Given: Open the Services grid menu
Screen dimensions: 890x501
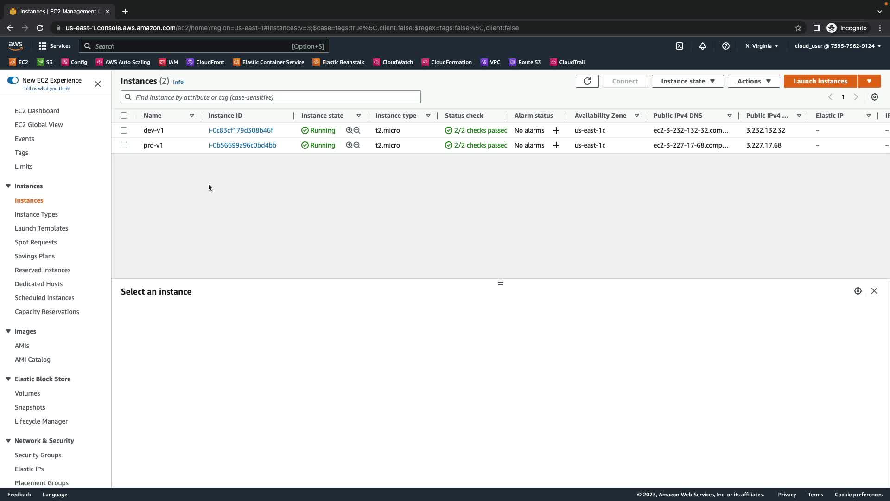Looking at the screenshot, I should point(54,46).
